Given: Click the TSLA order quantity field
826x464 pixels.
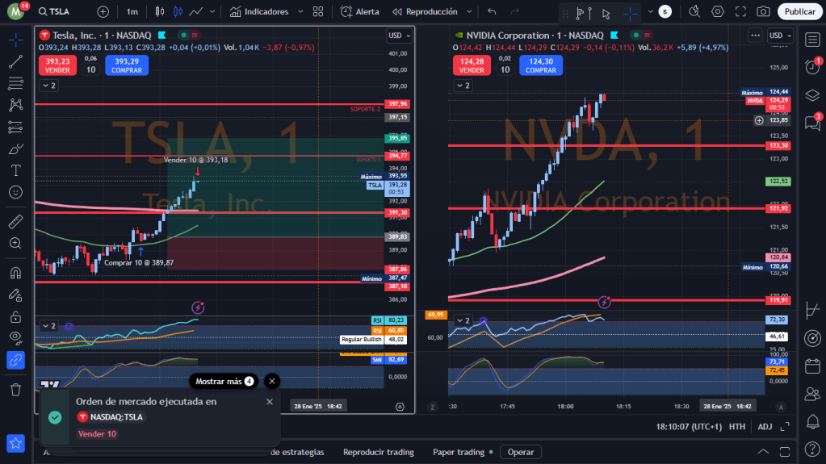Looking at the screenshot, I should [x=90, y=69].
